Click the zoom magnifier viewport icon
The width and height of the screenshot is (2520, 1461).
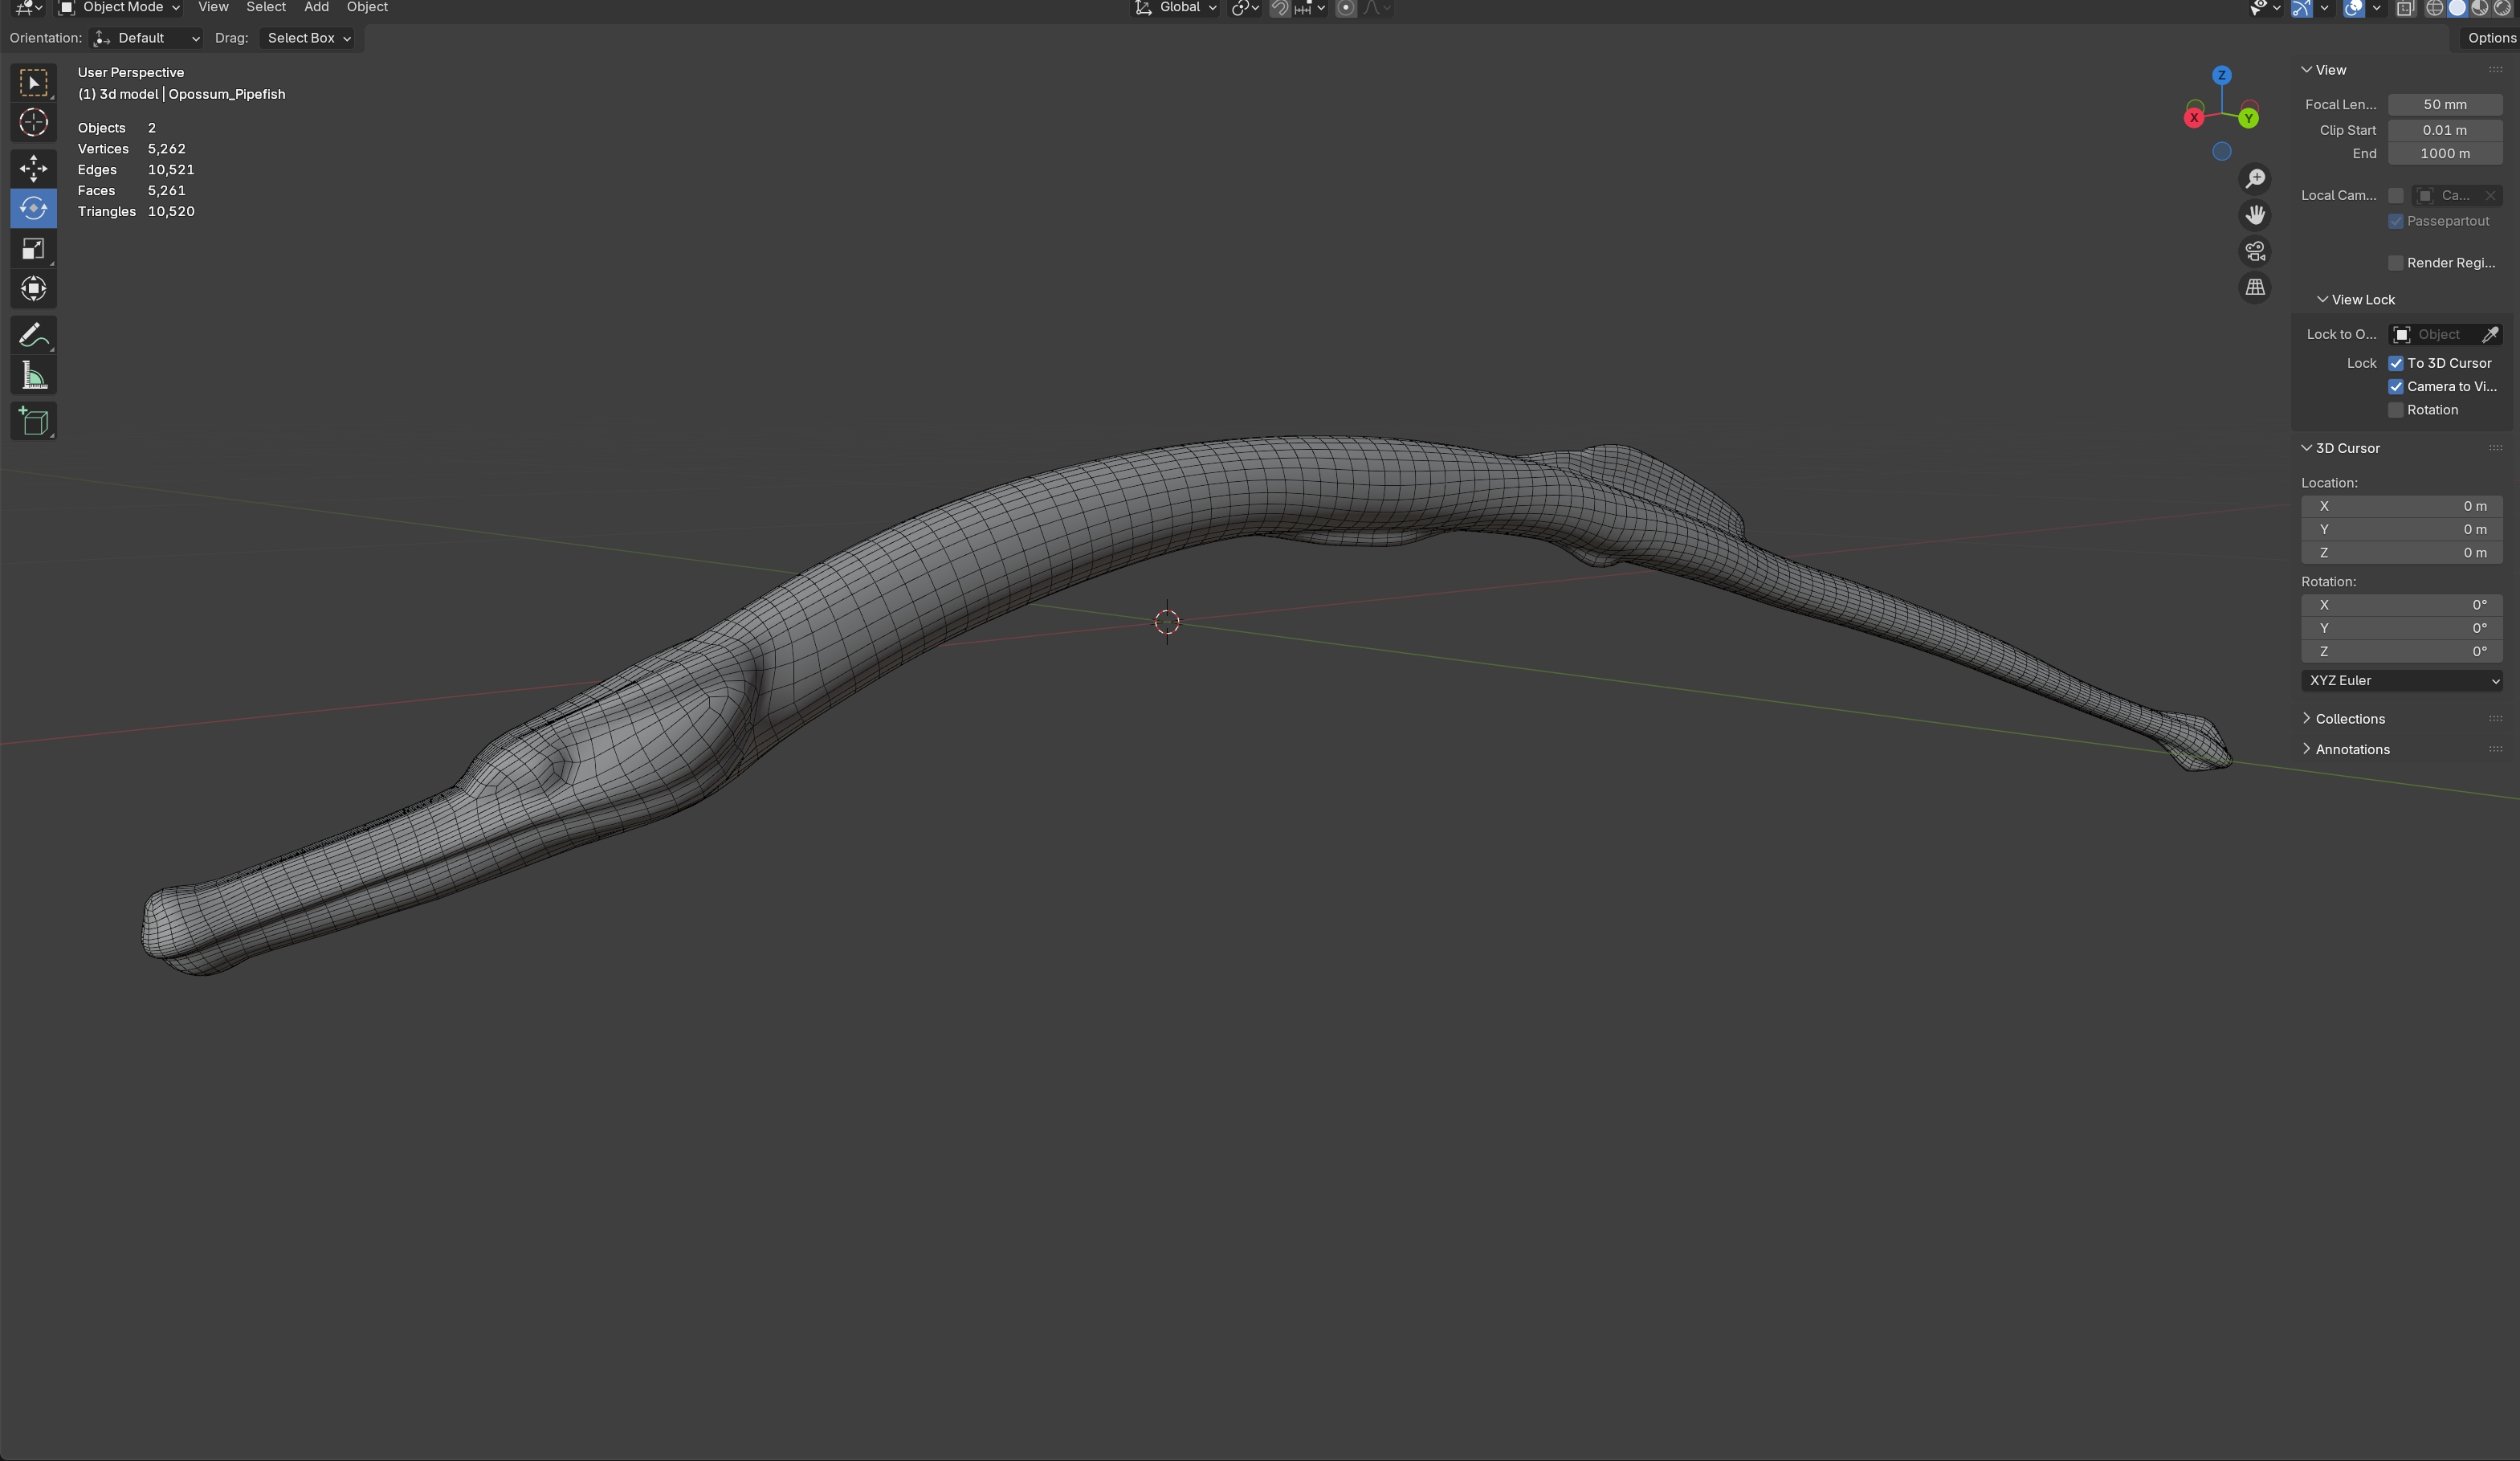(2255, 179)
